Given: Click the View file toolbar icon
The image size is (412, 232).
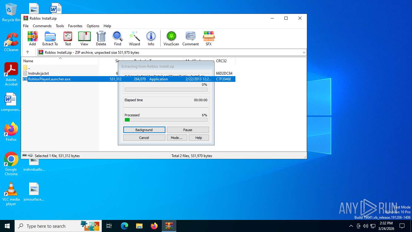Looking at the screenshot, I should (84, 38).
